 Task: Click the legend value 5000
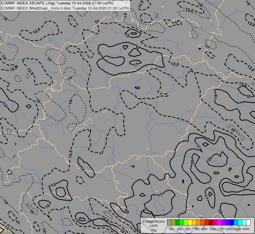(x=246, y=229)
